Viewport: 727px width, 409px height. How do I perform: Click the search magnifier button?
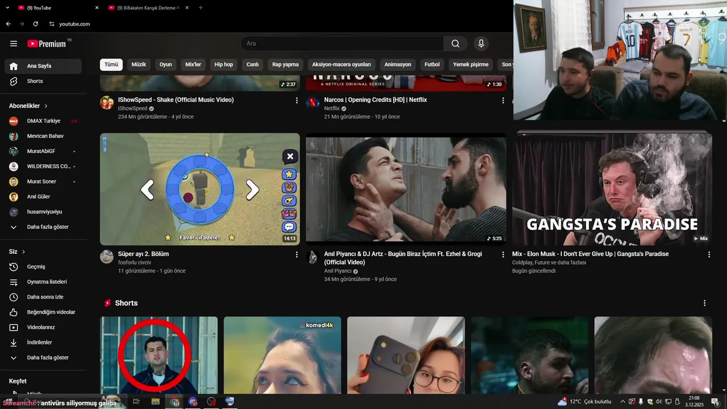click(456, 44)
